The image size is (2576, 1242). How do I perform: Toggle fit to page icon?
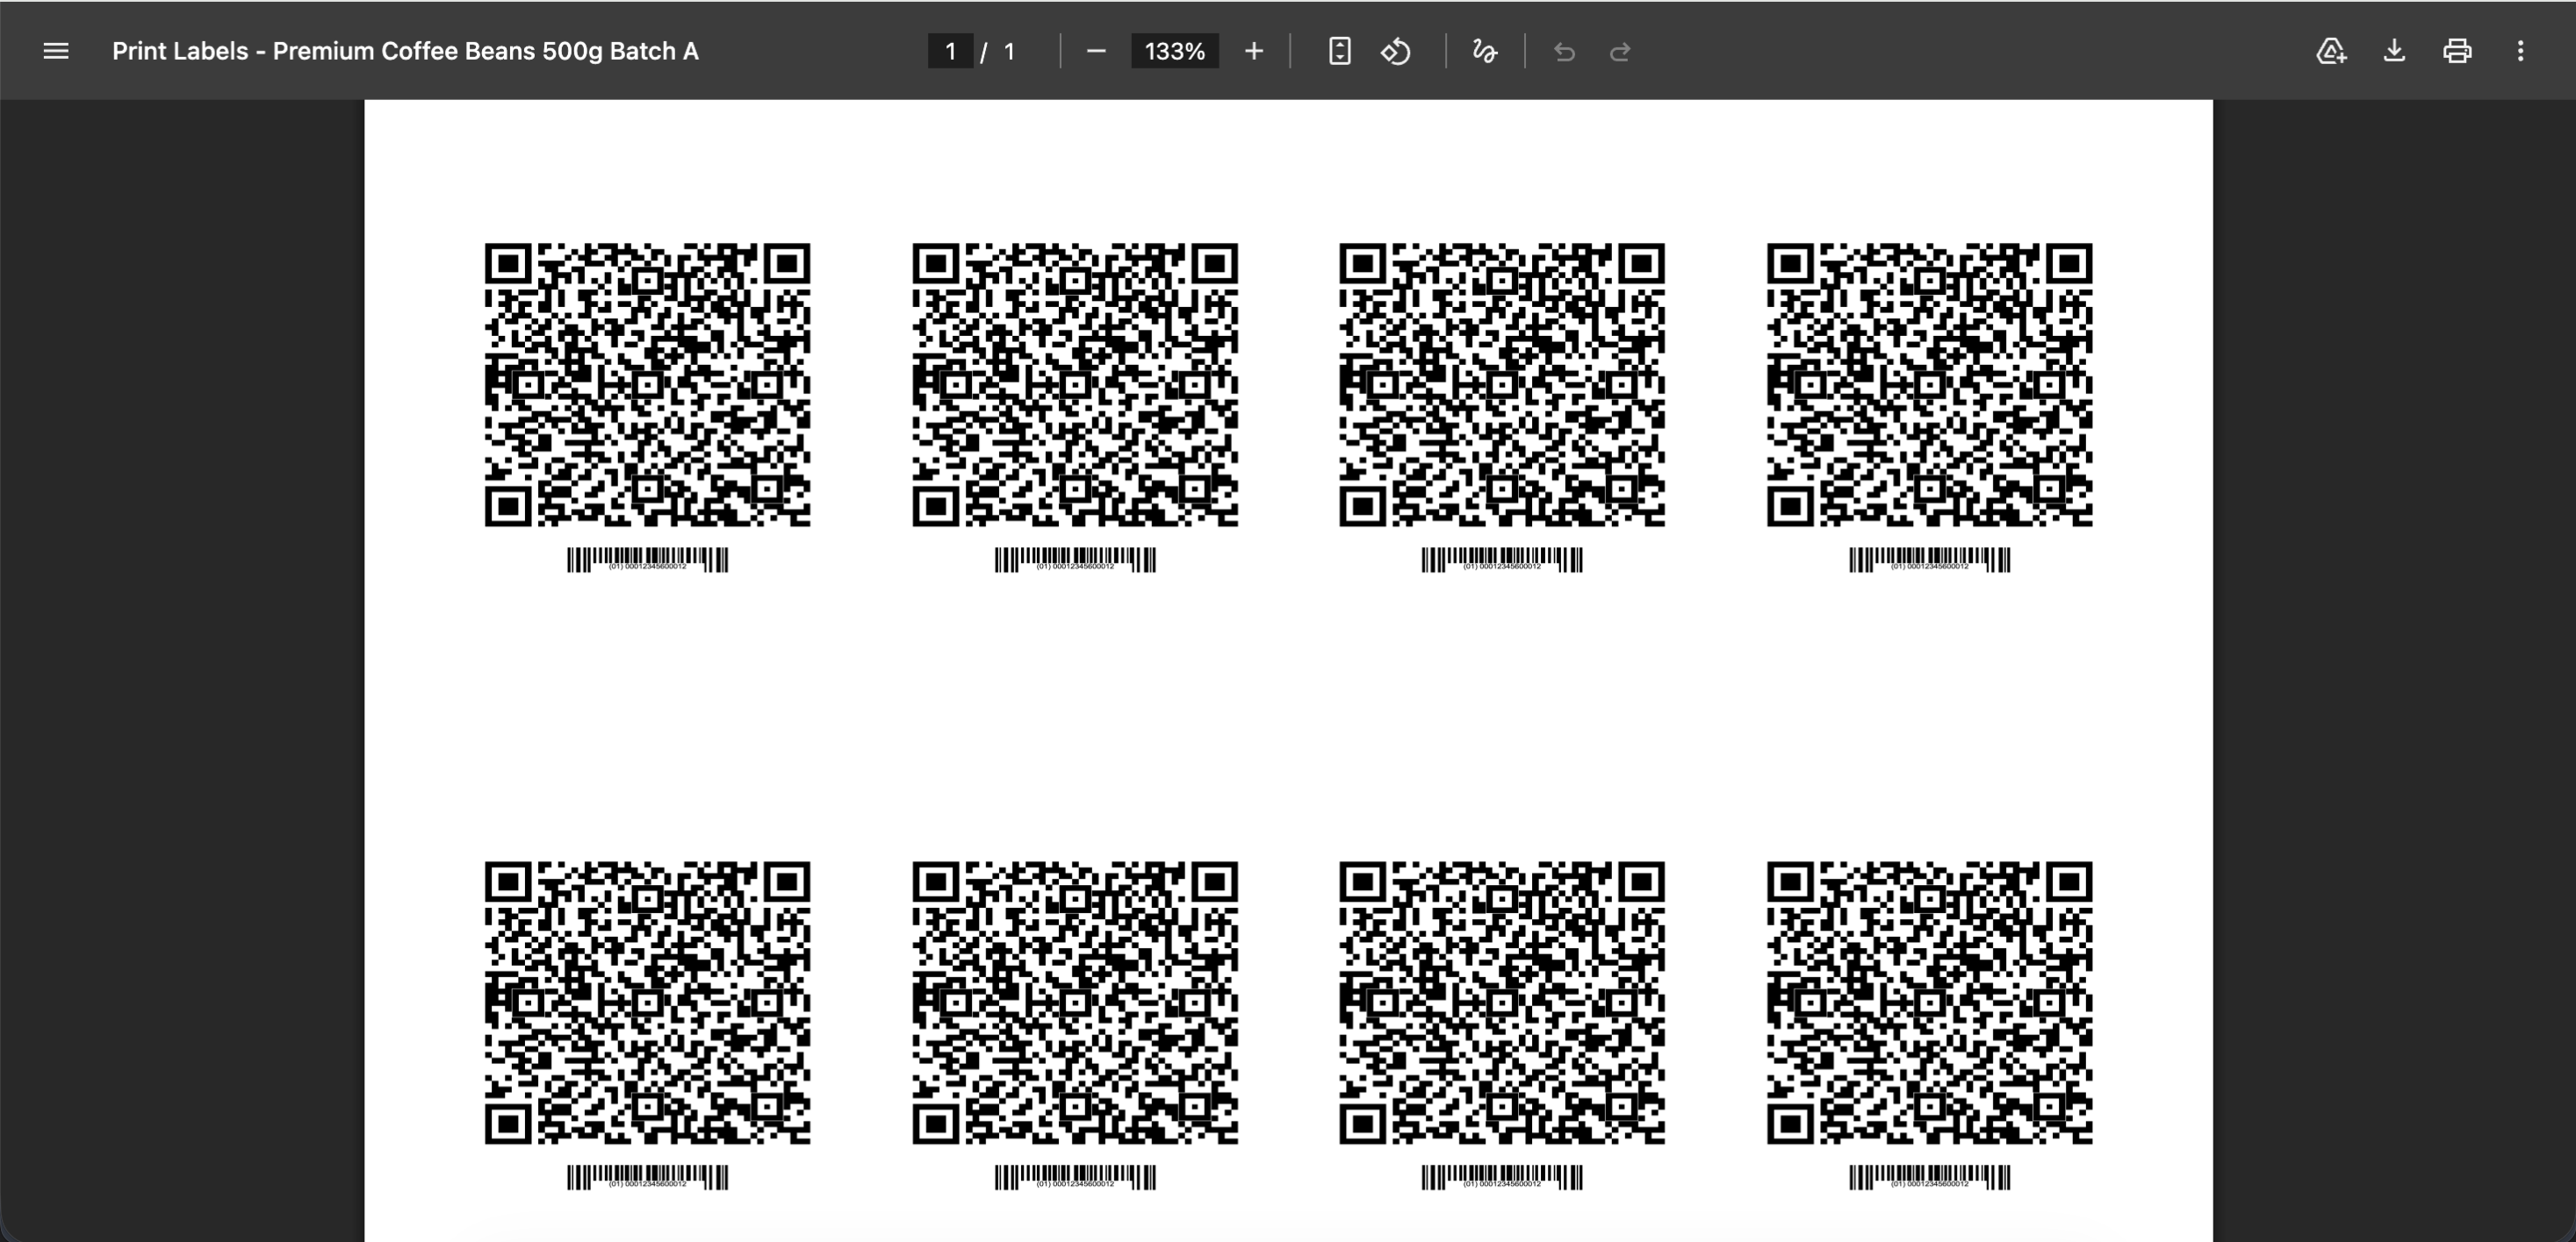(1339, 51)
